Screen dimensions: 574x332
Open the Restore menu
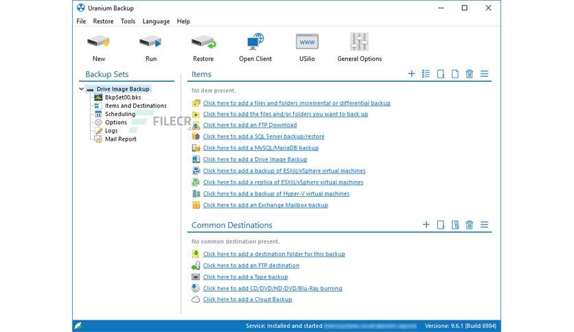click(x=103, y=21)
